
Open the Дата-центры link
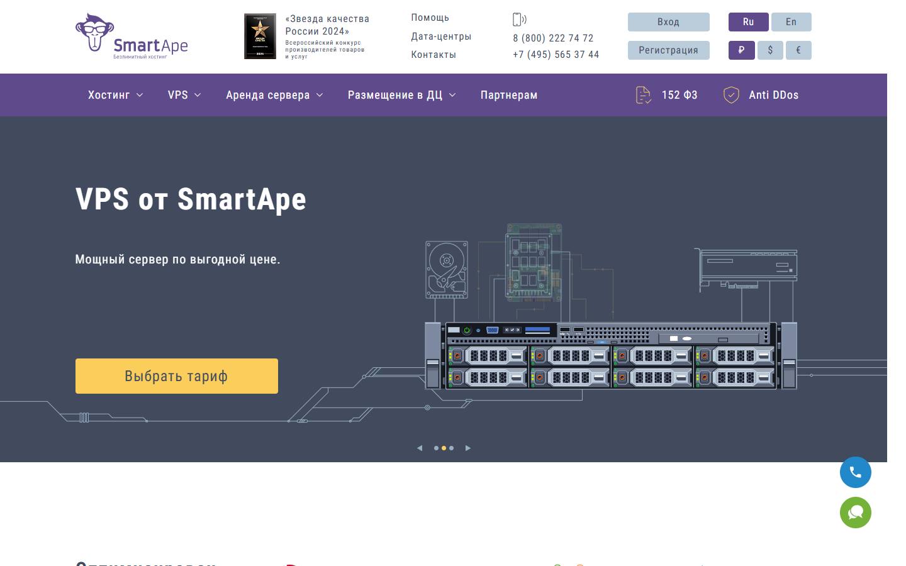(441, 36)
